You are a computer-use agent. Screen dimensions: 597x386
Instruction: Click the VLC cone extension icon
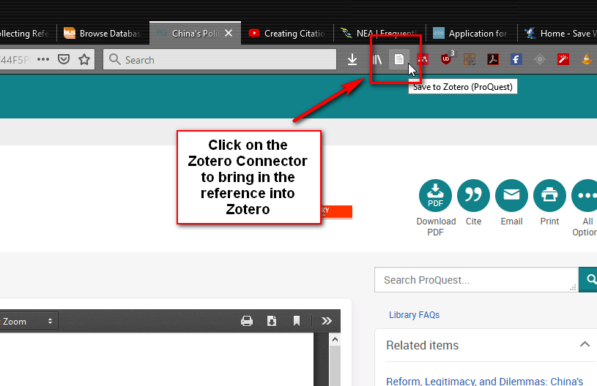click(587, 59)
